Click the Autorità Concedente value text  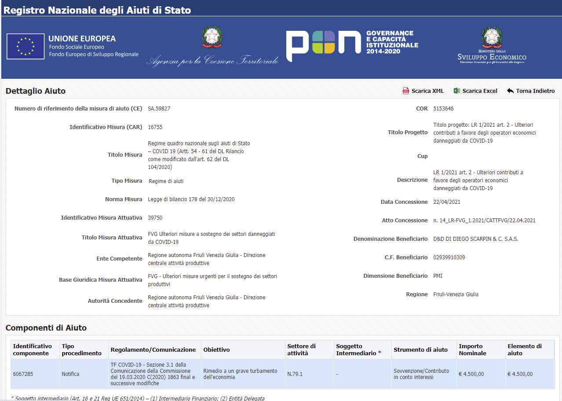click(x=207, y=302)
